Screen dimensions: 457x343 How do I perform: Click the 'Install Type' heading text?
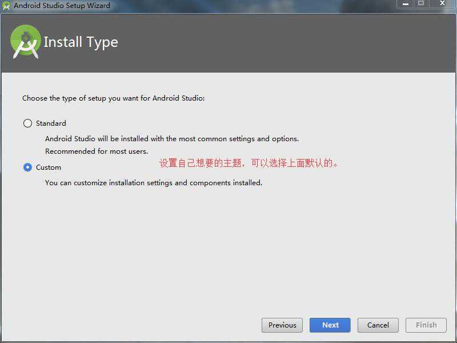pos(81,42)
